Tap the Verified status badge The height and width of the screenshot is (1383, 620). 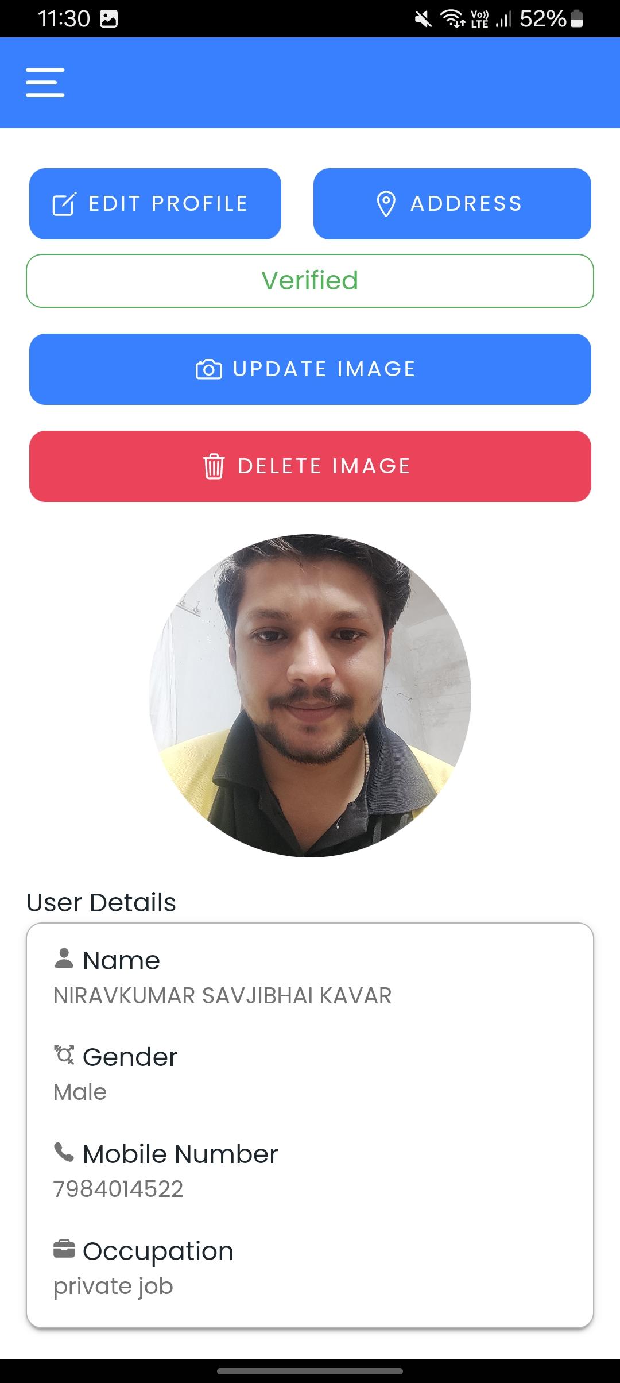310,281
